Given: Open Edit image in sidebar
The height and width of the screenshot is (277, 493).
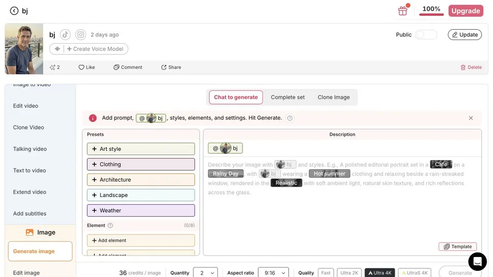Looking at the screenshot, I should (26, 273).
